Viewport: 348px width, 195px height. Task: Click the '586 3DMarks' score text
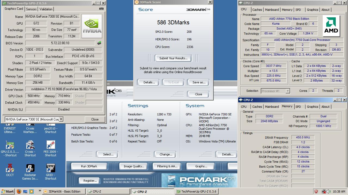click(x=173, y=22)
